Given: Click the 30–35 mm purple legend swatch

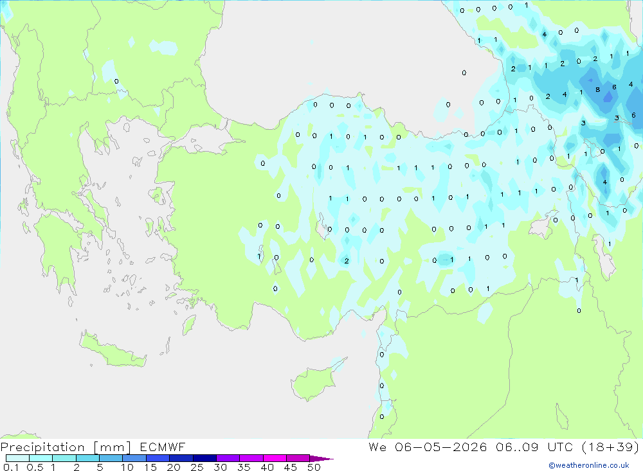Looking at the screenshot, I should click(x=228, y=458).
